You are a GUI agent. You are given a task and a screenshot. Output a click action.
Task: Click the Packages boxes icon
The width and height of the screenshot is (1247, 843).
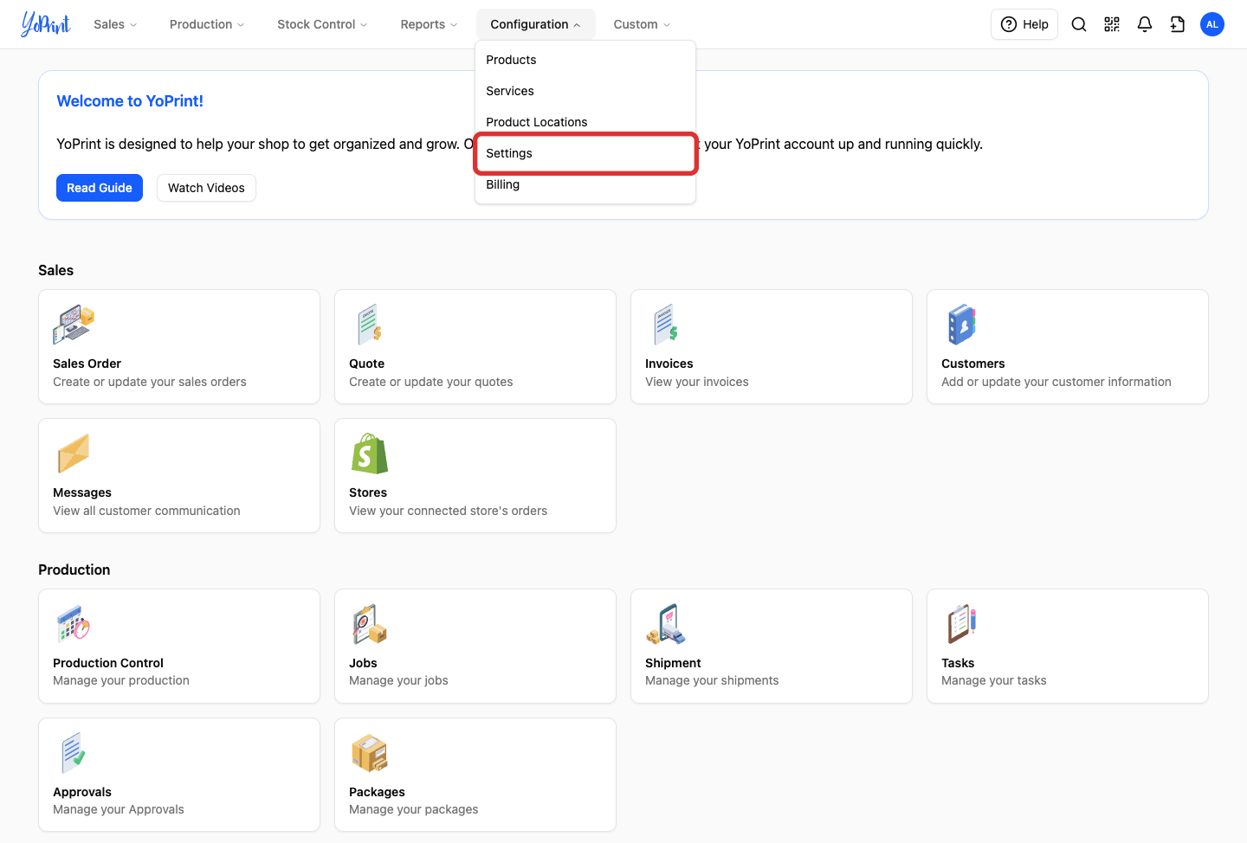370,753
